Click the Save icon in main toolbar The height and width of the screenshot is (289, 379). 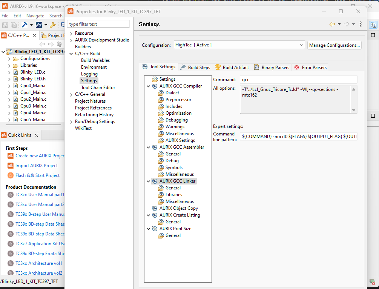pyautogui.click(x=5, y=25)
